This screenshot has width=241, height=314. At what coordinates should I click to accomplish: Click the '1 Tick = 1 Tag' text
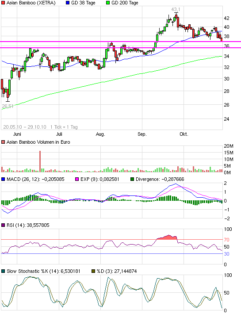[64, 127]
